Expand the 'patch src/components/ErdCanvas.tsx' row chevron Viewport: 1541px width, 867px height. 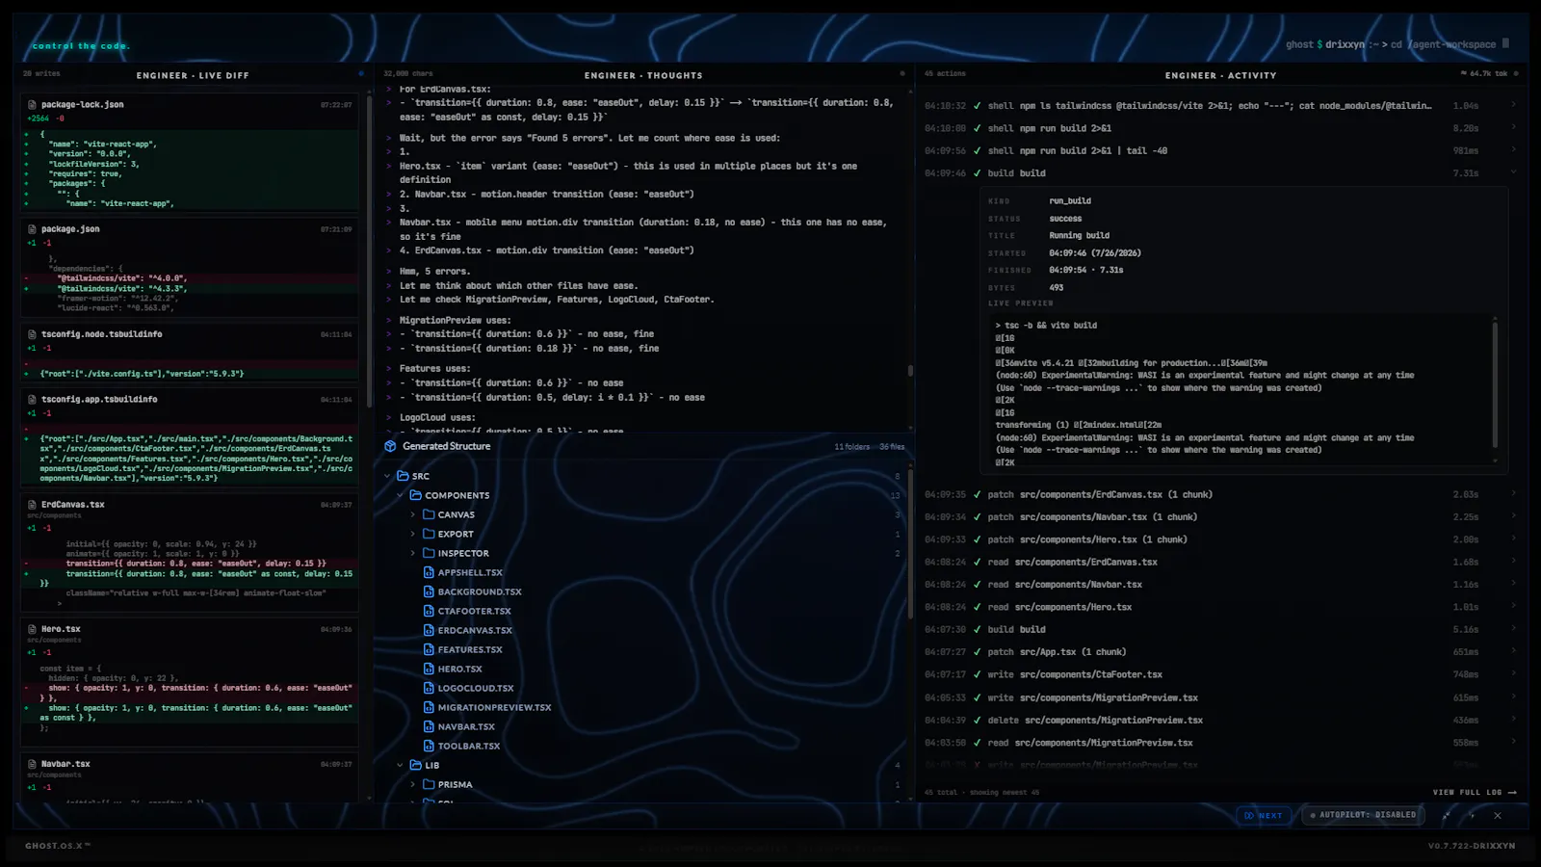(1513, 494)
